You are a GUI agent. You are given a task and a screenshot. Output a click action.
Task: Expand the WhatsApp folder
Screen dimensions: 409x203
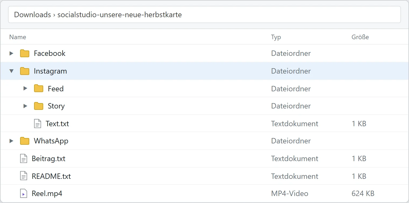(11, 141)
